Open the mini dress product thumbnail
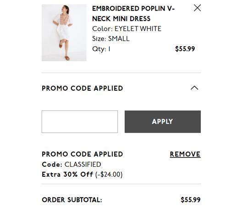Image resolution: width=247 pixels, height=207 pixels. click(x=64, y=33)
